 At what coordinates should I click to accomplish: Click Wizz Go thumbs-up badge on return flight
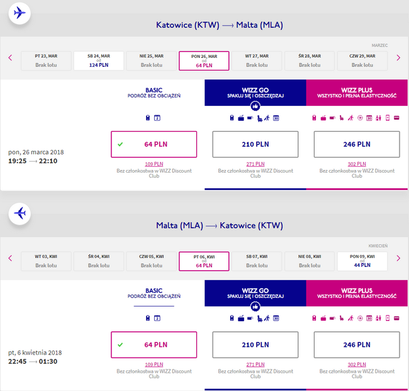point(255,307)
